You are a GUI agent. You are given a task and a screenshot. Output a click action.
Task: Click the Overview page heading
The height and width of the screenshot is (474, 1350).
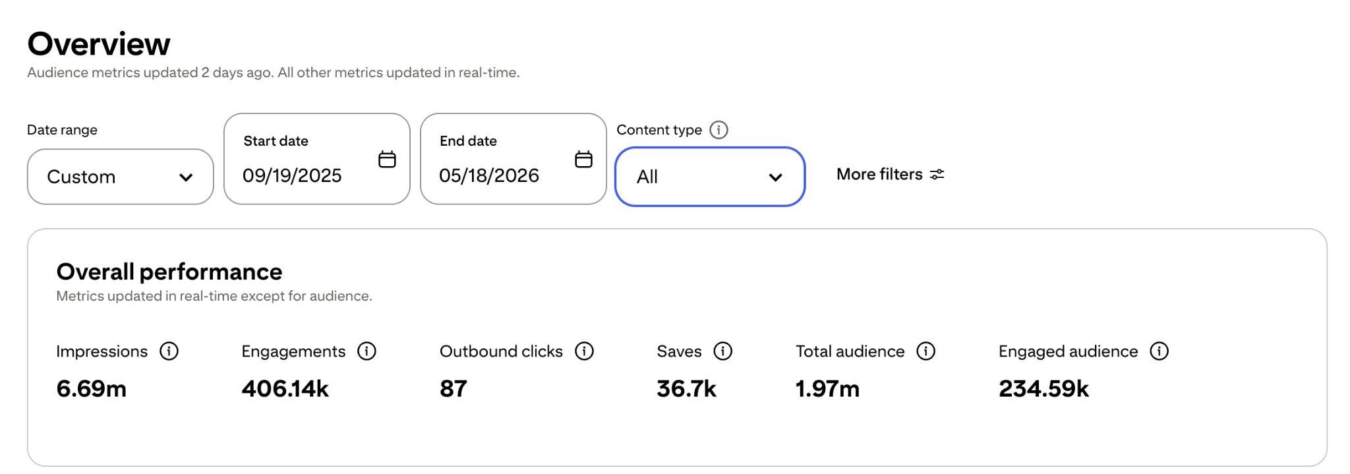(x=99, y=44)
